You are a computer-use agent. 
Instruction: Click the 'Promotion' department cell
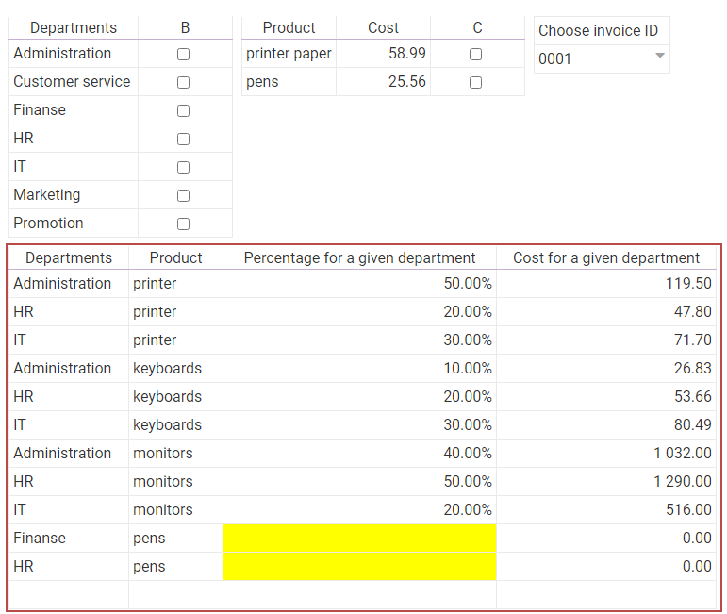click(74, 224)
